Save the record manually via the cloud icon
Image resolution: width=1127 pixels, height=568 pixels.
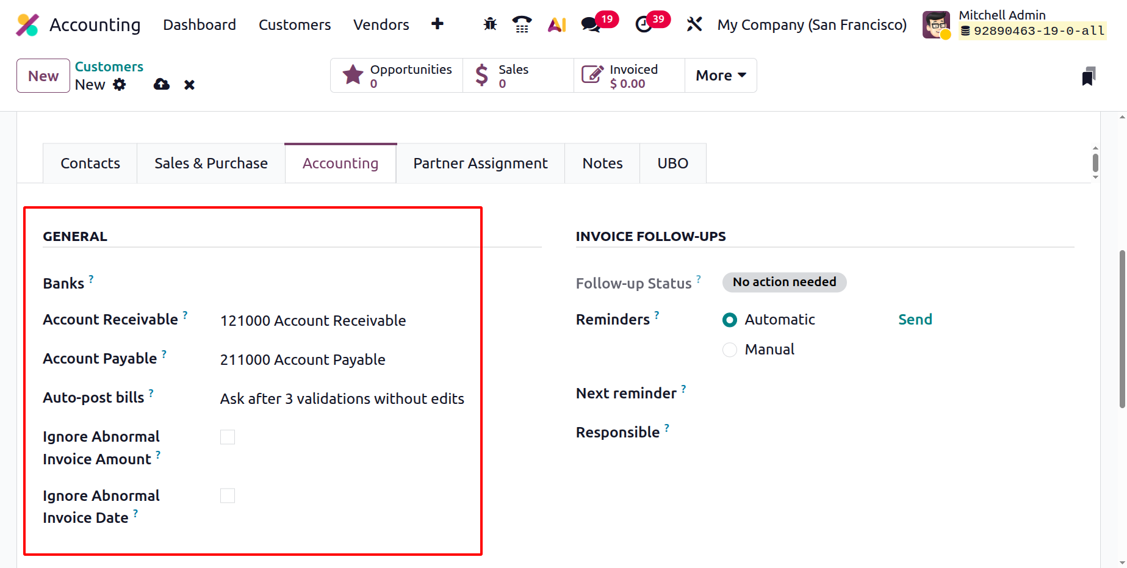coord(162,85)
